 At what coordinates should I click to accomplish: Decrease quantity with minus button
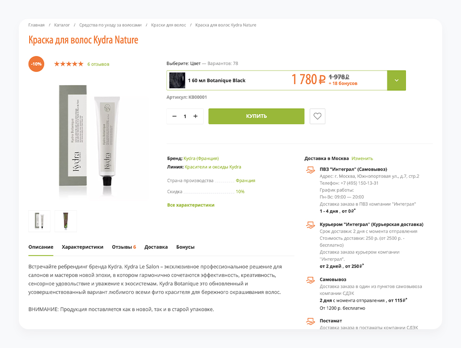pos(175,116)
